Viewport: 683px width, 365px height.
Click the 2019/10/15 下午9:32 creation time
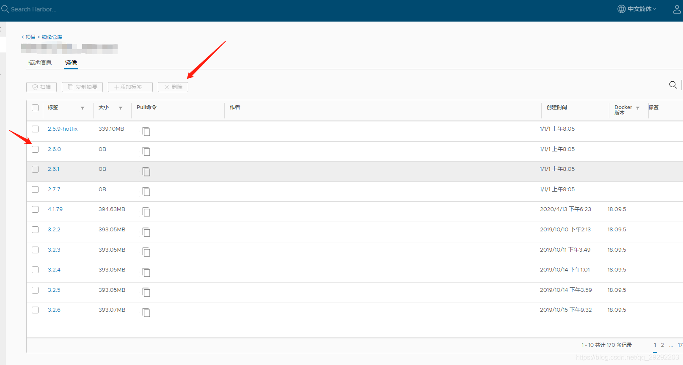click(566, 310)
